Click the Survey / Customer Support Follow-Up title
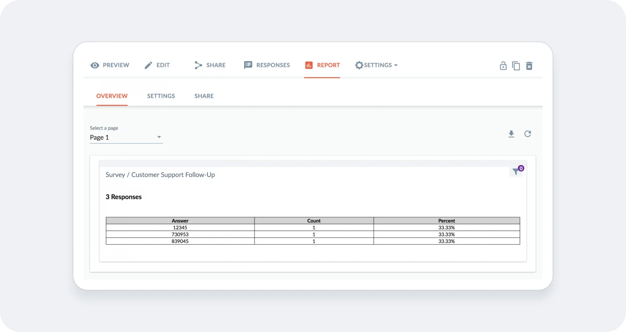The height and width of the screenshot is (332, 626). point(160,175)
